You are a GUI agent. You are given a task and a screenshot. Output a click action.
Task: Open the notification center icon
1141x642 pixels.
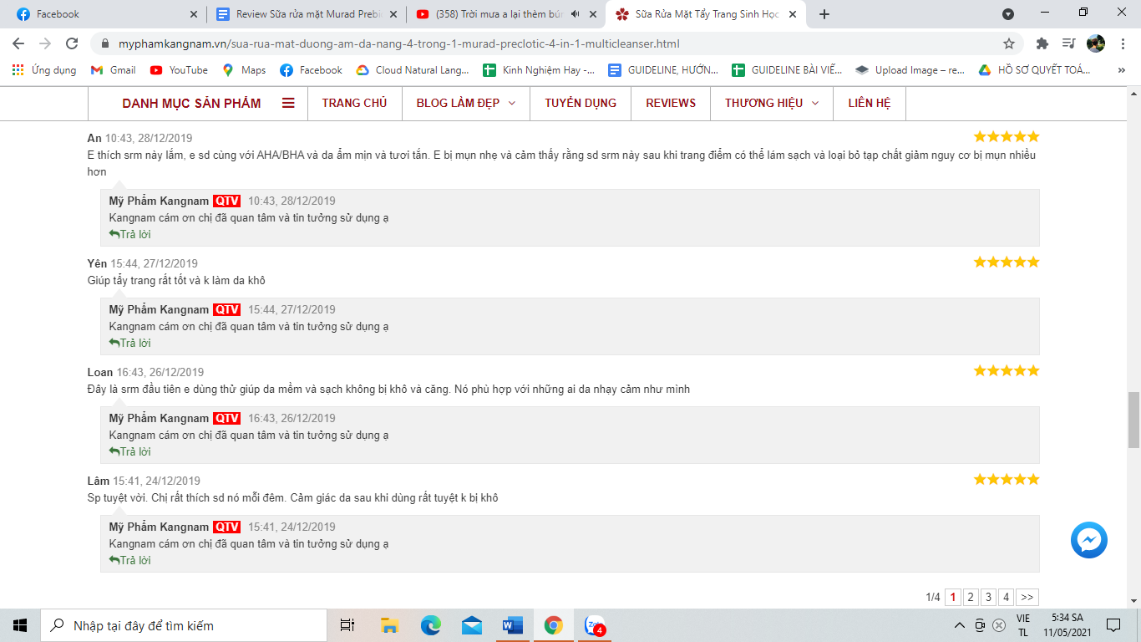click(x=1113, y=625)
